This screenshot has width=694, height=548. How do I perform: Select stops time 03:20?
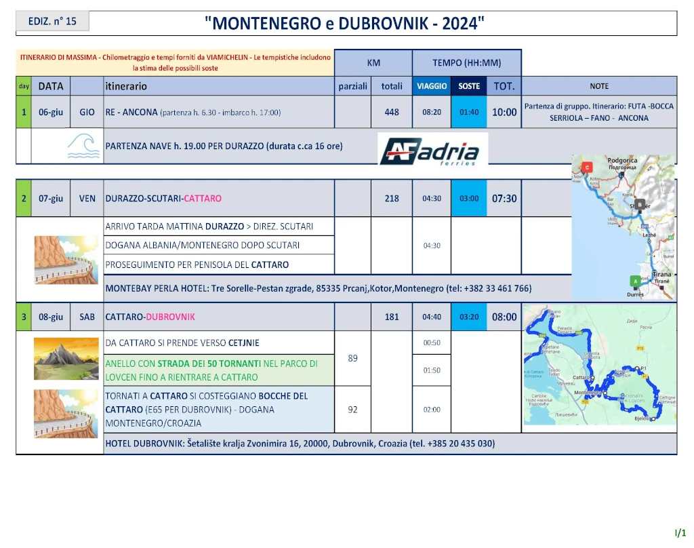[469, 317]
